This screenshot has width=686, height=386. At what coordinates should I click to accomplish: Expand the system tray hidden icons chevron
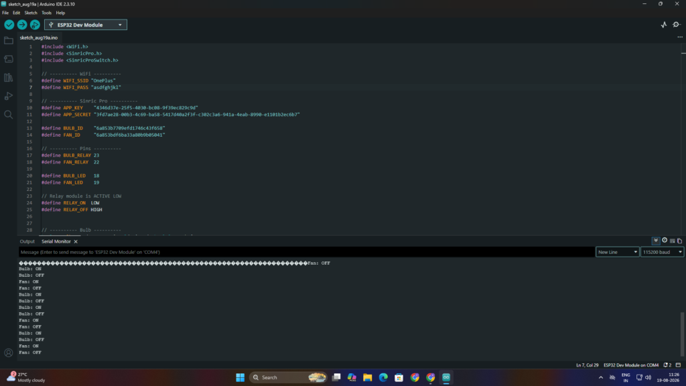coord(601,377)
